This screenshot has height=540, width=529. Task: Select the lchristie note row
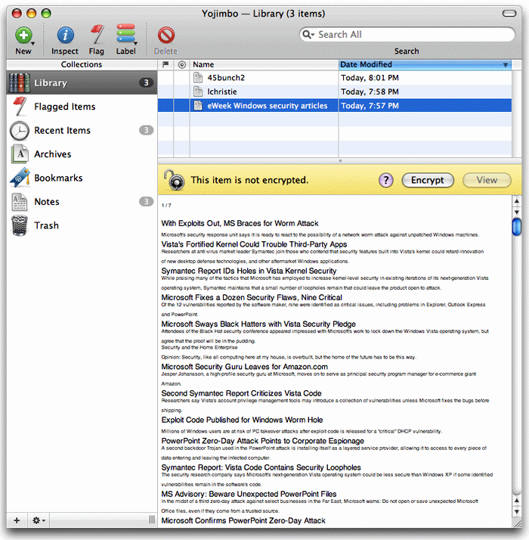(x=335, y=92)
